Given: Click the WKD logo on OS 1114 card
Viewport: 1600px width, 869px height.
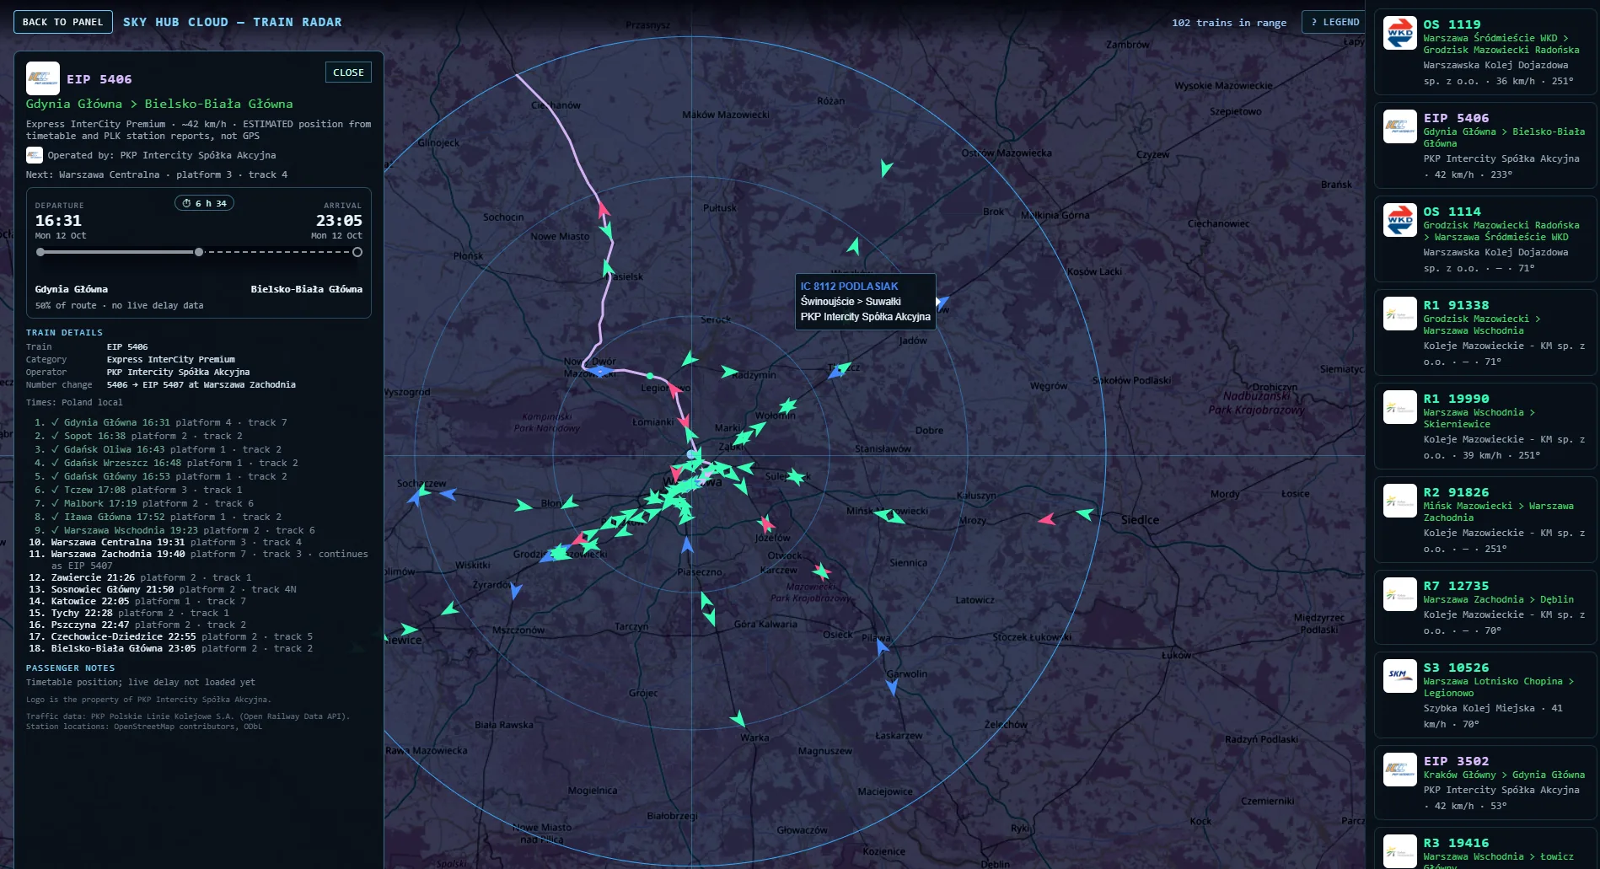Looking at the screenshot, I should point(1400,221).
